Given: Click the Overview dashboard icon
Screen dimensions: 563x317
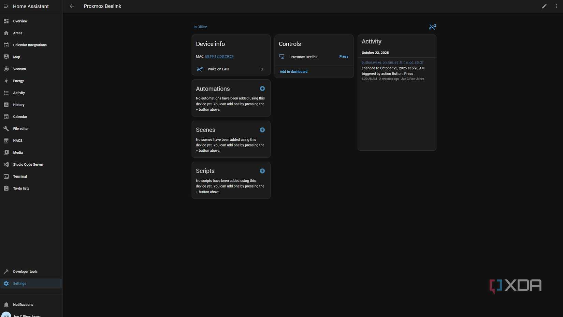Looking at the screenshot, I should [x=6, y=21].
